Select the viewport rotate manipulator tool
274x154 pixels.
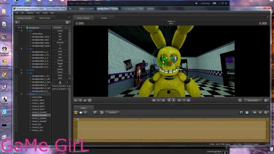click(85, 101)
